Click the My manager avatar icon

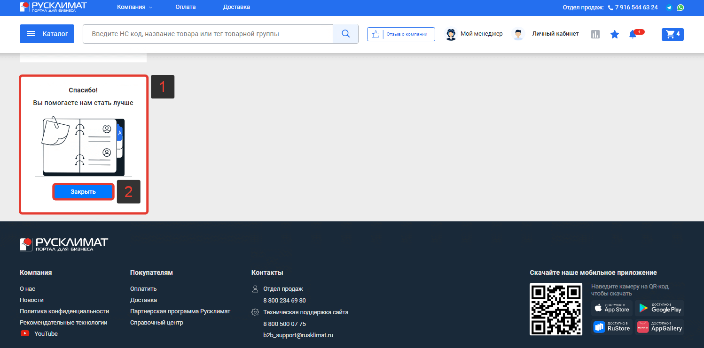tap(451, 34)
